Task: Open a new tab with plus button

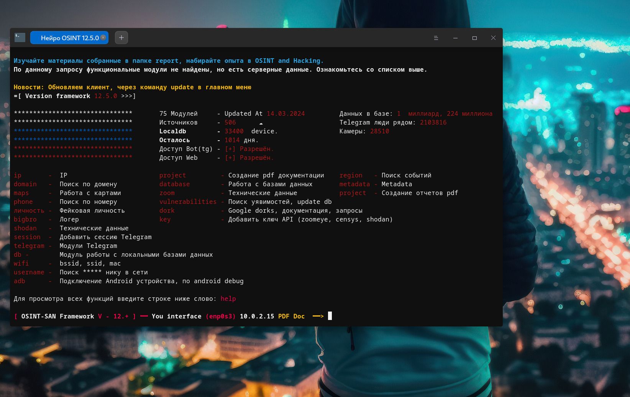Action: point(121,38)
